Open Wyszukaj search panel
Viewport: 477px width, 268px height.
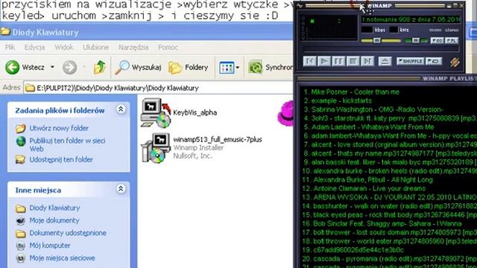pyautogui.click(x=138, y=67)
